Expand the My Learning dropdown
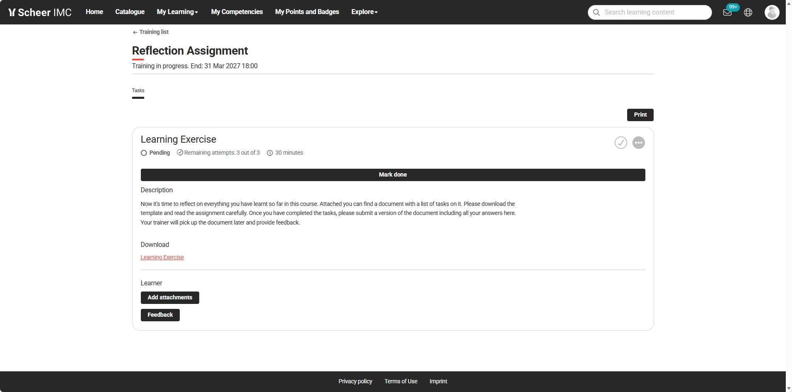The height and width of the screenshot is (392, 792). [177, 12]
